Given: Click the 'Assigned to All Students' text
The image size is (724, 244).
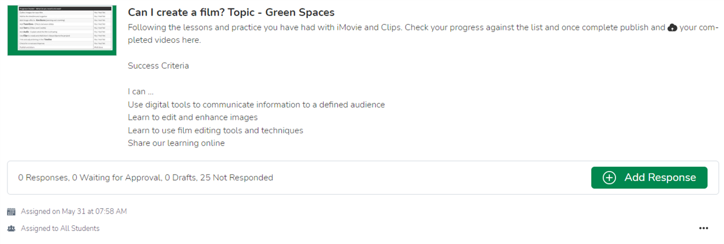Looking at the screenshot, I should pos(60,229).
